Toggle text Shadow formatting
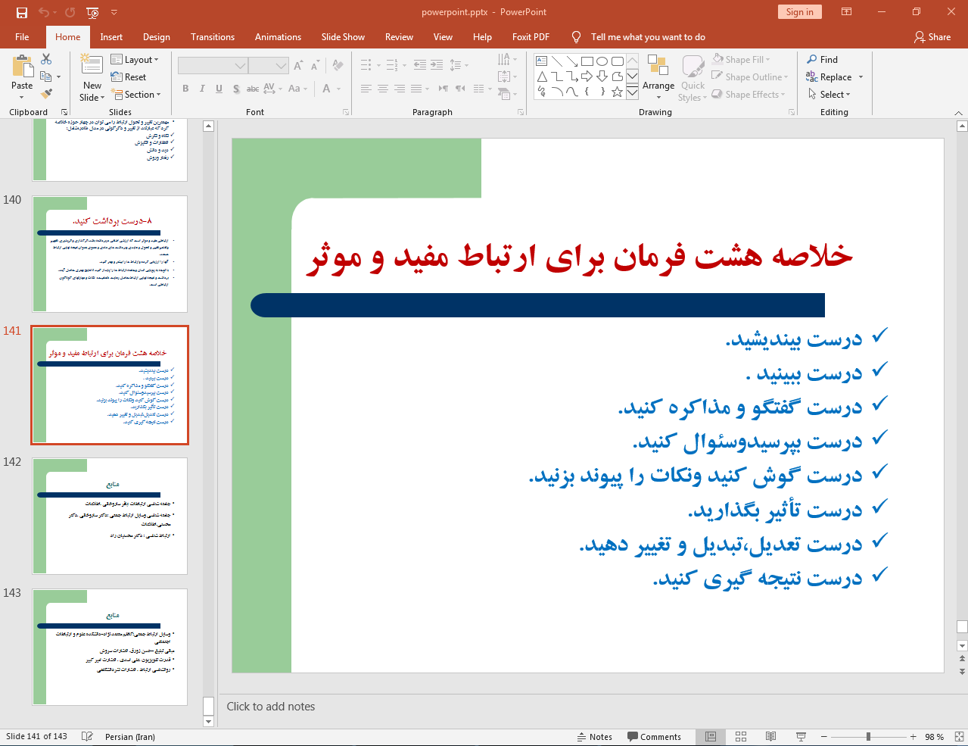 pyautogui.click(x=236, y=89)
